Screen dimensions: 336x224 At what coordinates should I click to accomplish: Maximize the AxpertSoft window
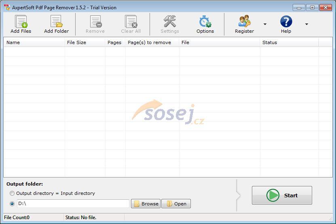[x=312, y=8]
